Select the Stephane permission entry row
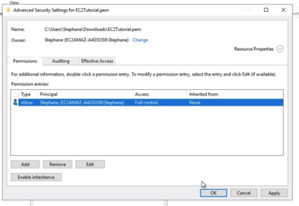This screenshot has height=206, width=299. (x=151, y=102)
